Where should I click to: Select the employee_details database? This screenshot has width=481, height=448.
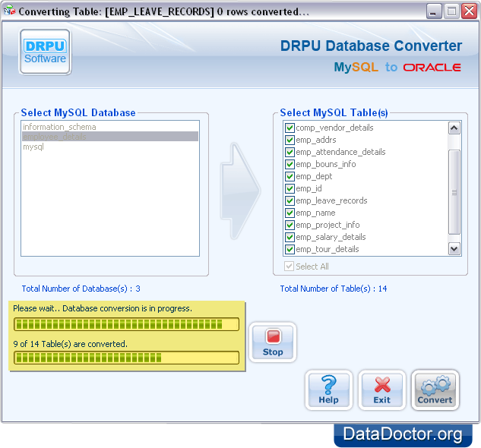tap(110, 137)
